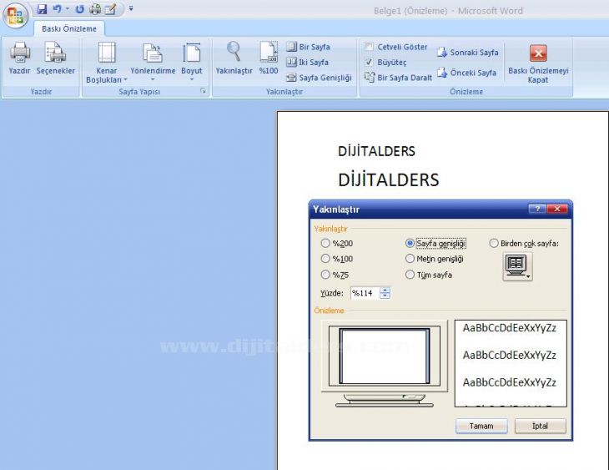Click the dialog help question mark button

click(537, 210)
